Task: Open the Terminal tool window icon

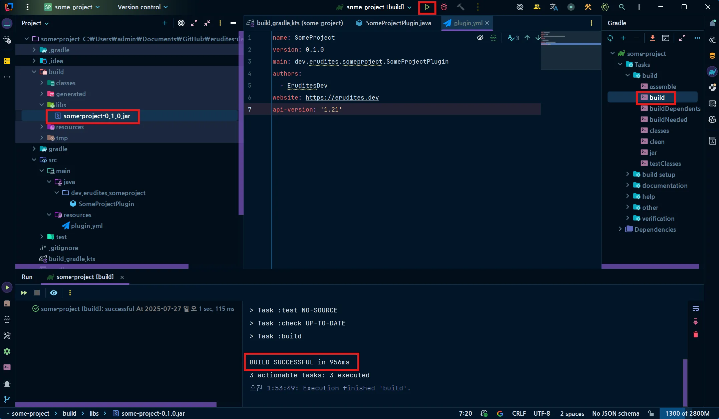Action: 7,367
